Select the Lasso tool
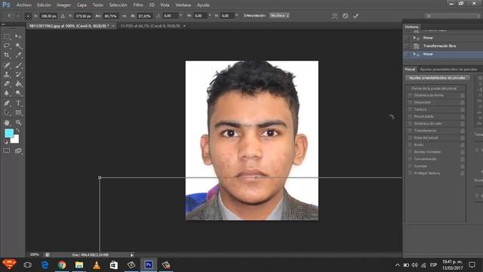This screenshot has height=272, width=483. [x=7, y=46]
